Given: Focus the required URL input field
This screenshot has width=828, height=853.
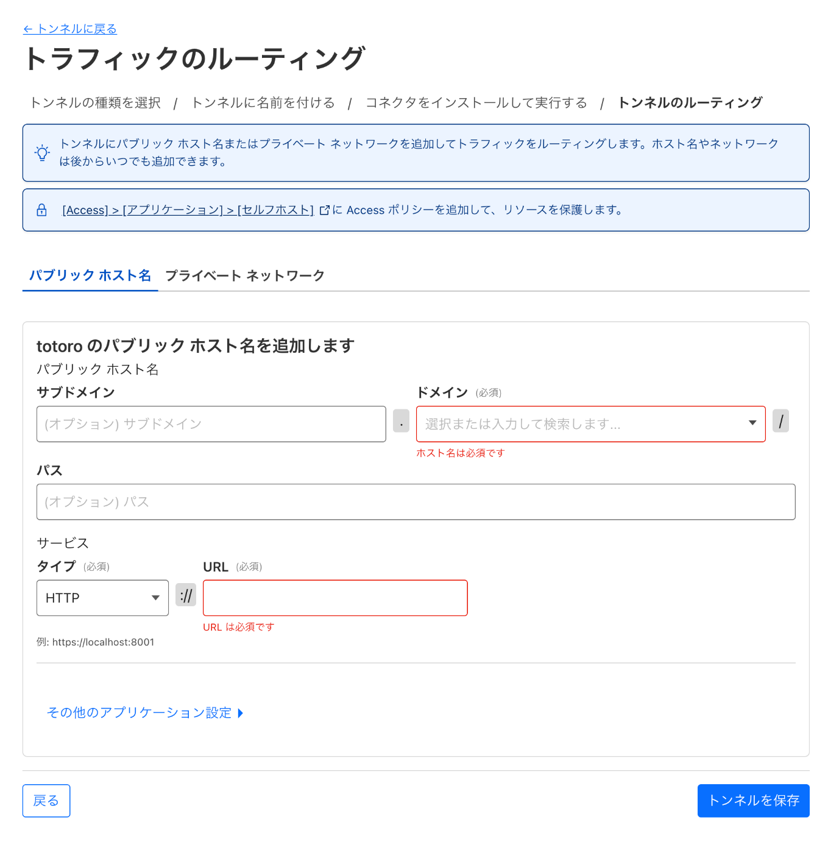Looking at the screenshot, I should pyautogui.click(x=335, y=598).
